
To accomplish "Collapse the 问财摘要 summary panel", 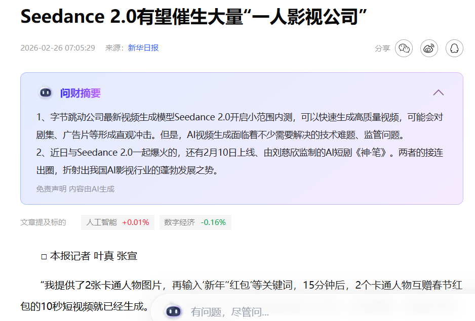I will pos(438,93).
